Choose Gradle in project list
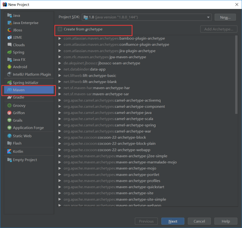This screenshot has height=228, width=242. [29, 97]
